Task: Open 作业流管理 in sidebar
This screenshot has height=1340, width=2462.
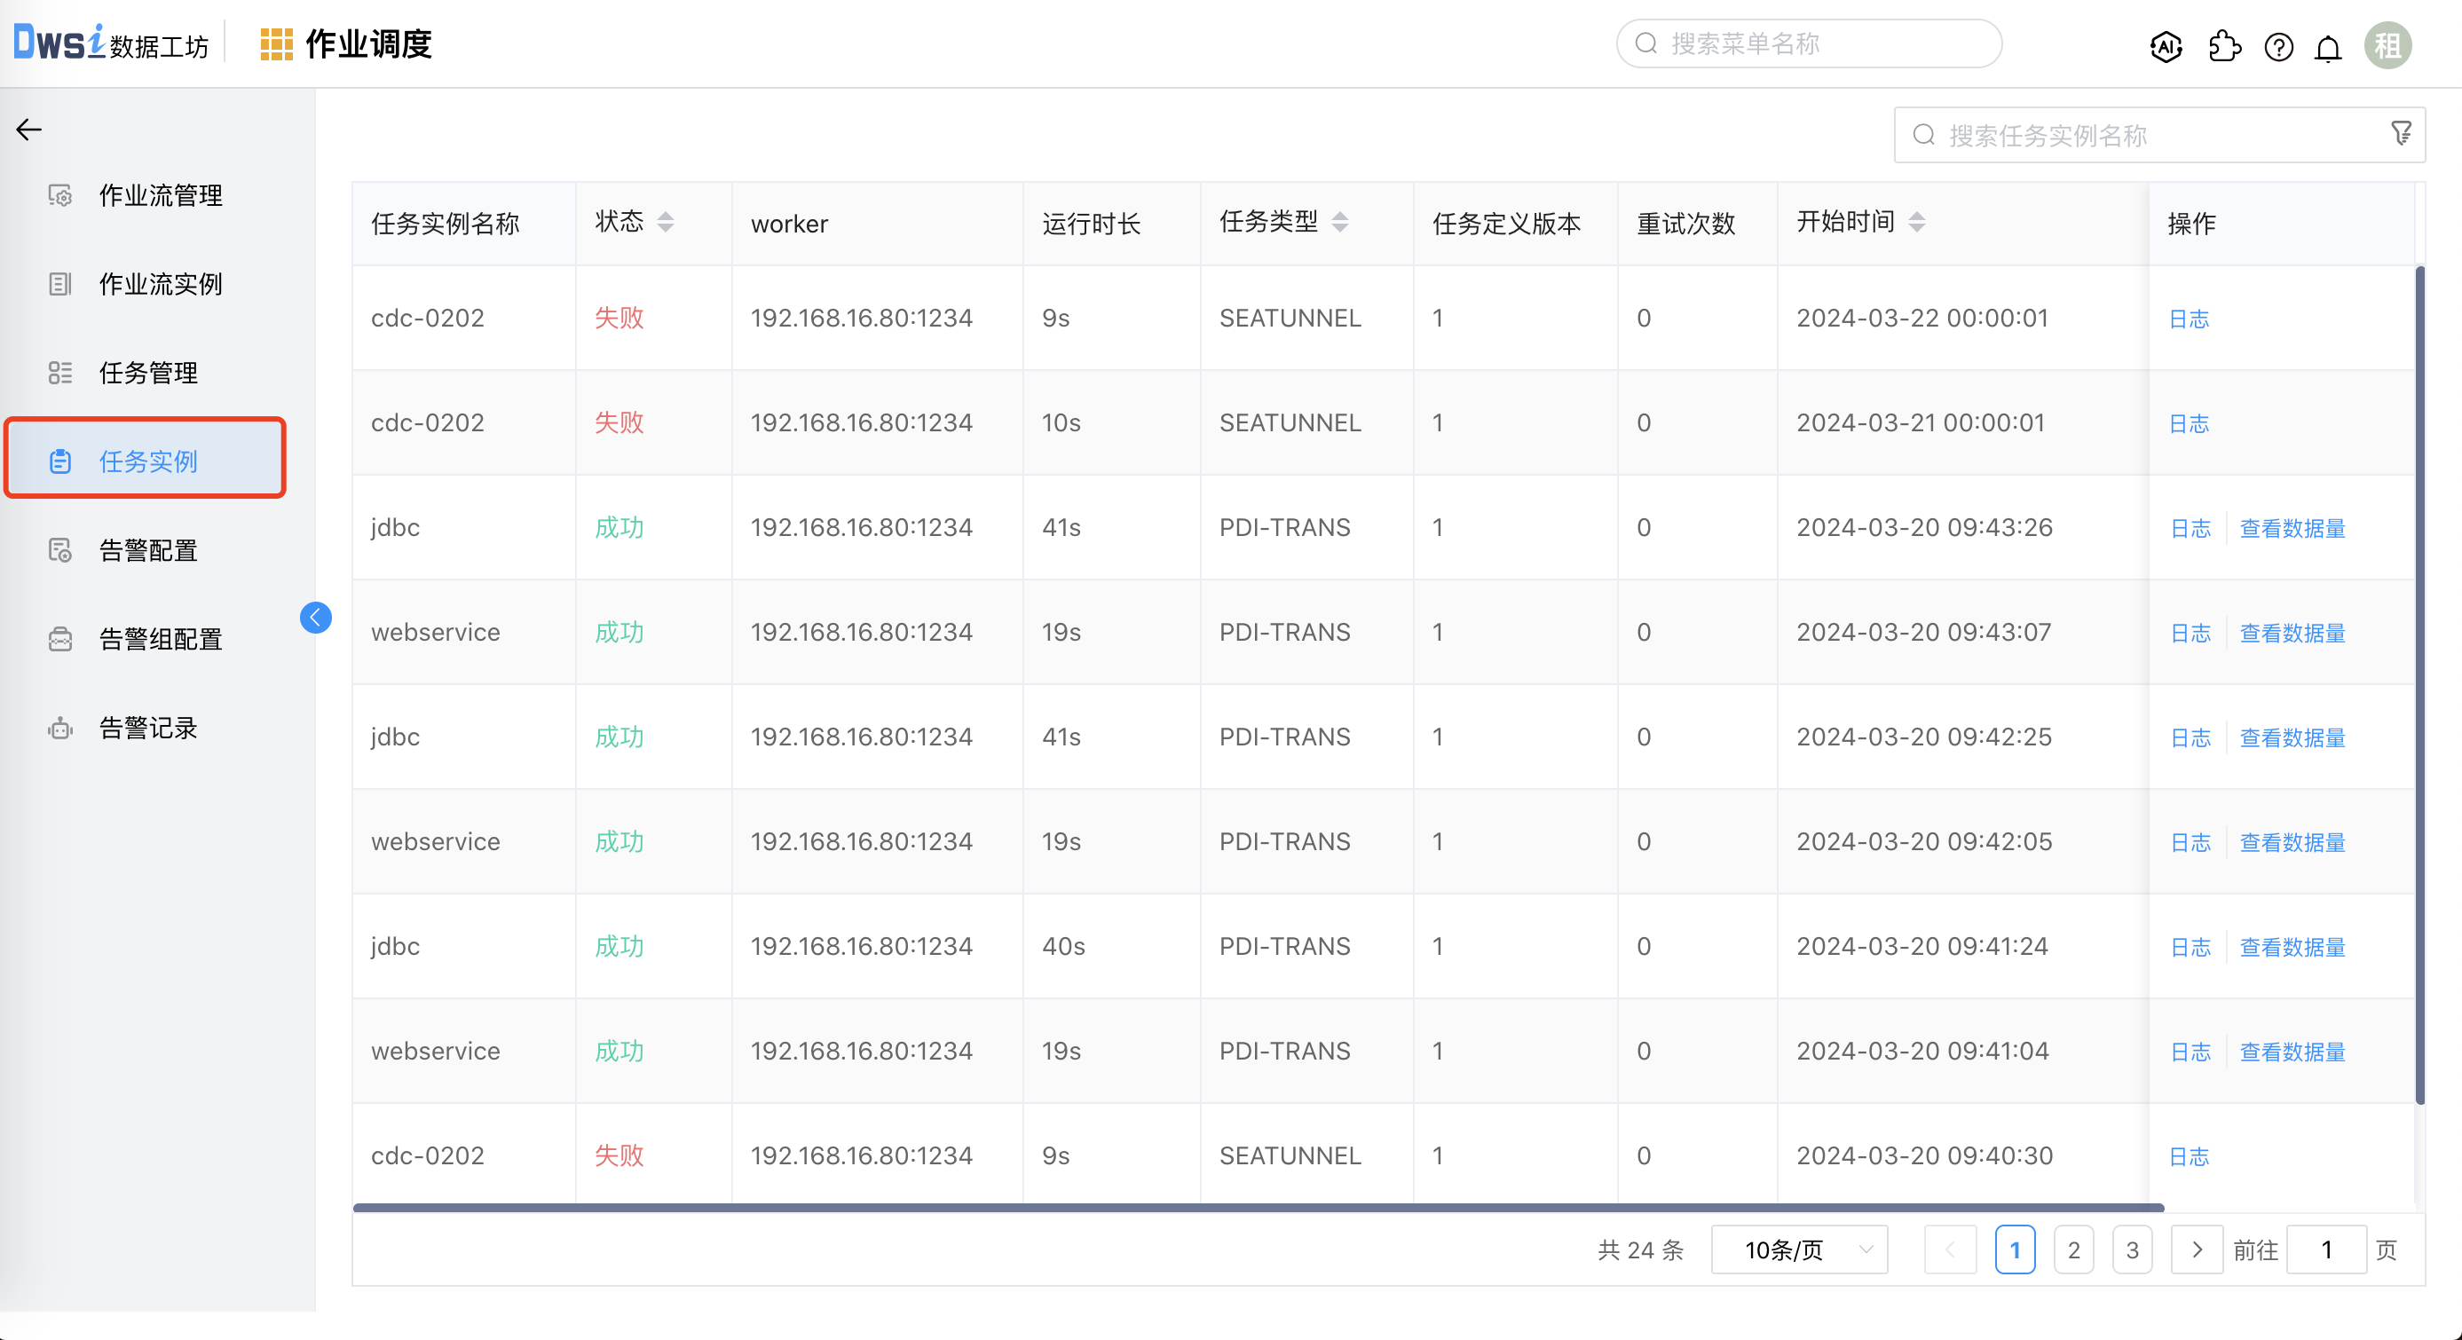Action: pos(161,195)
